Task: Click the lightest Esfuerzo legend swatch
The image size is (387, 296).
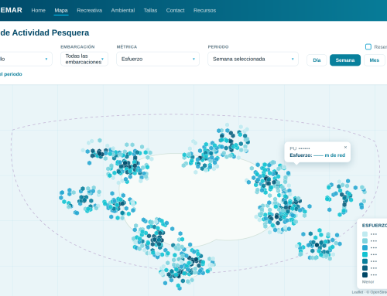Action: (365, 234)
